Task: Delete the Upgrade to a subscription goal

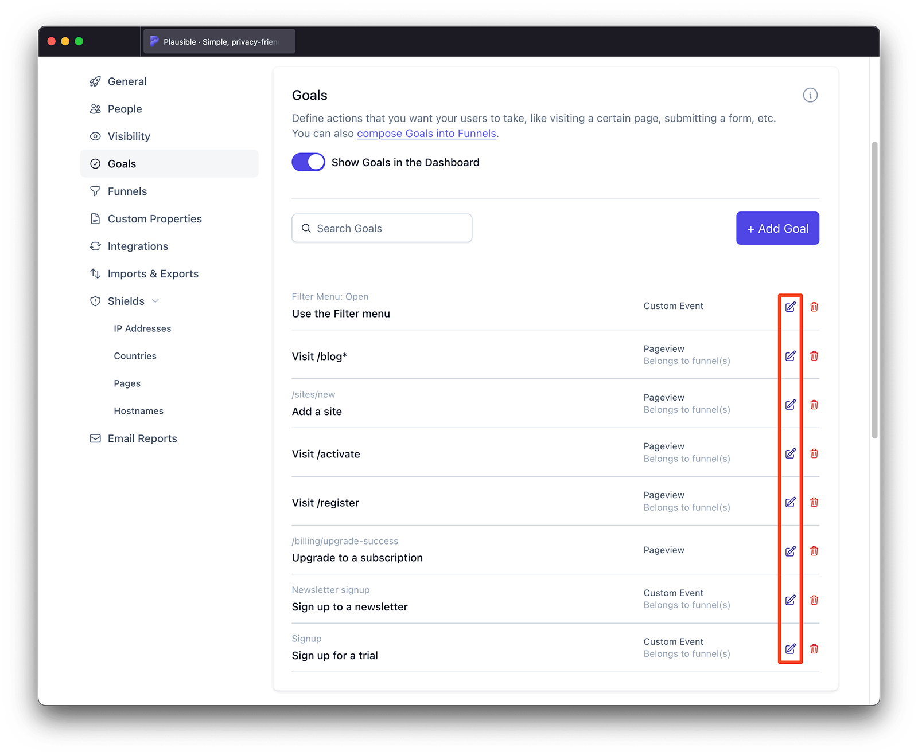Action: [x=814, y=551]
